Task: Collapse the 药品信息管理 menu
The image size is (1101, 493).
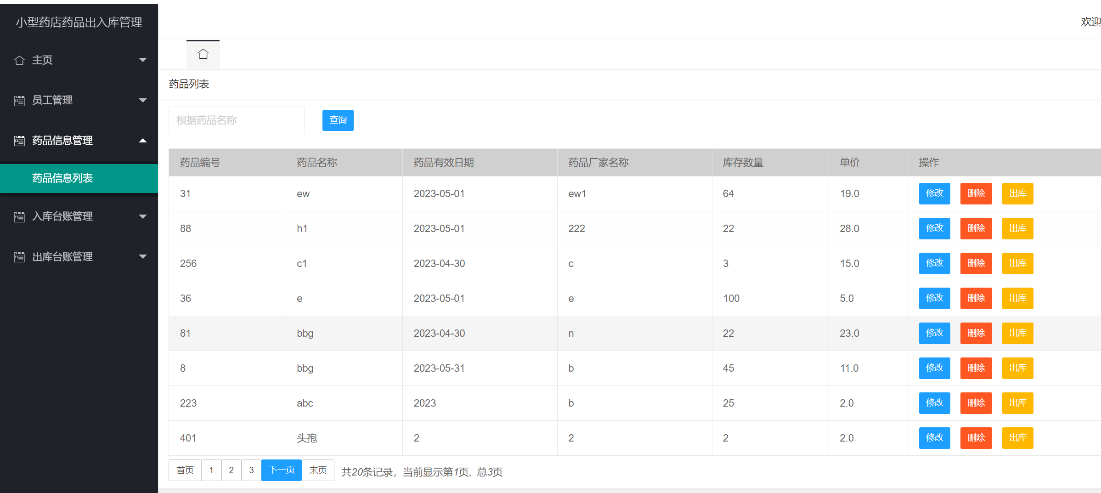Action: click(x=143, y=140)
